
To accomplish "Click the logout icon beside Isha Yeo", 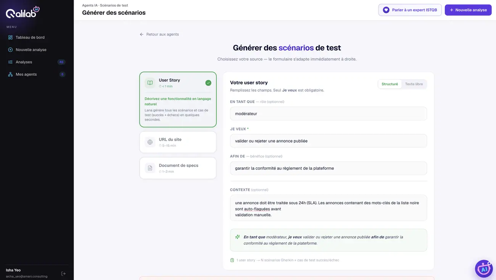I will click(63, 274).
